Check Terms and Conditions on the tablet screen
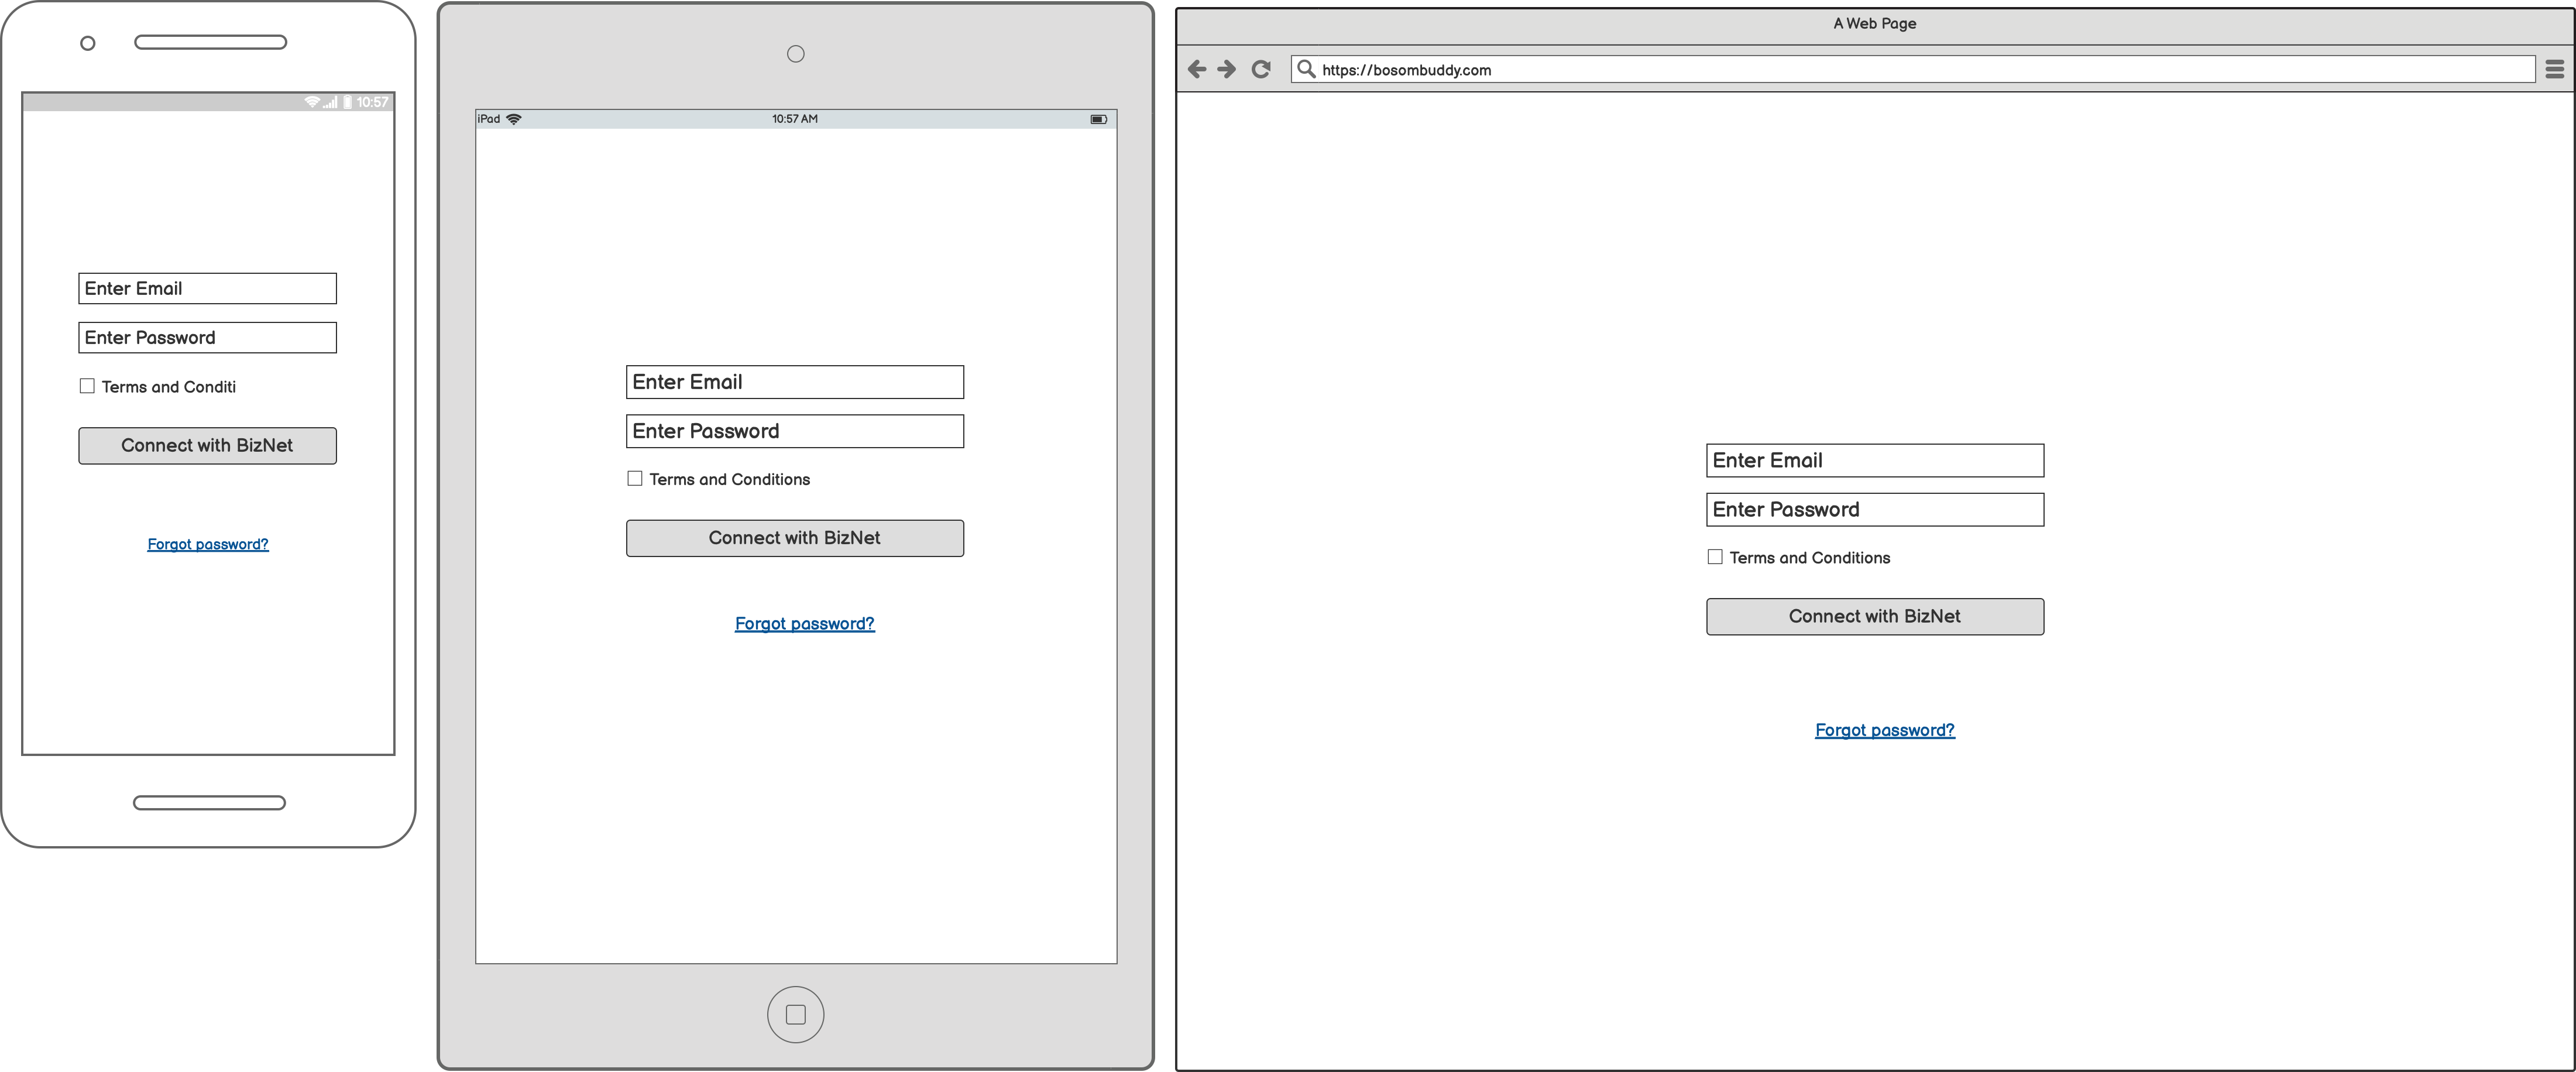This screenshot has width=2576, height=1072. 635,478
